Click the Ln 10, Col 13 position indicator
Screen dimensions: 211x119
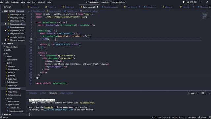tap(156, 117)
